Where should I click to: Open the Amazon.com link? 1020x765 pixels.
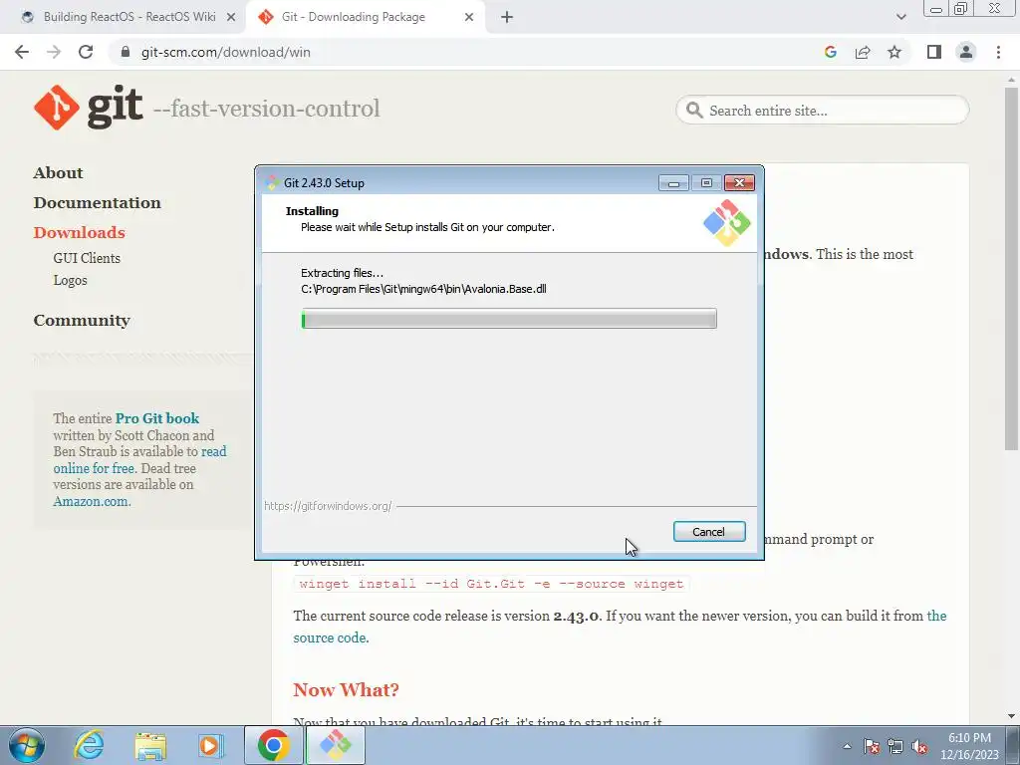(91, 502)
